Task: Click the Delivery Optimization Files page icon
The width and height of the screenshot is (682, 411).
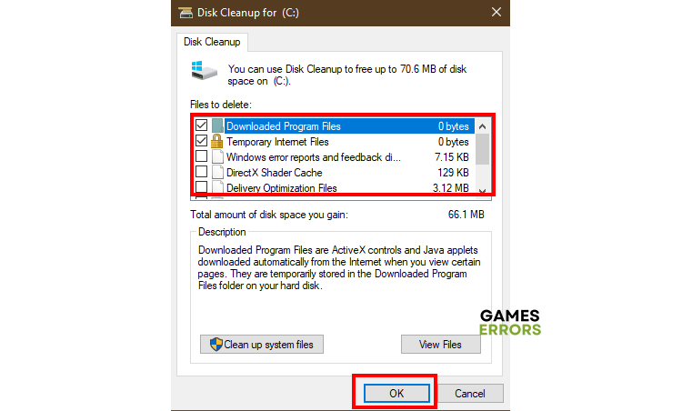Action: tap(217, 187)
